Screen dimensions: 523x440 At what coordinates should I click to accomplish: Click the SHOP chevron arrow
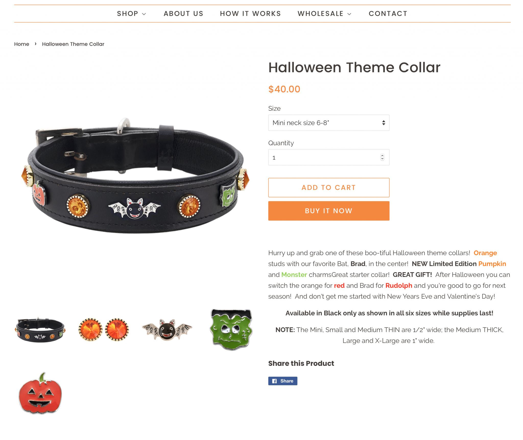tap(144, 14)
